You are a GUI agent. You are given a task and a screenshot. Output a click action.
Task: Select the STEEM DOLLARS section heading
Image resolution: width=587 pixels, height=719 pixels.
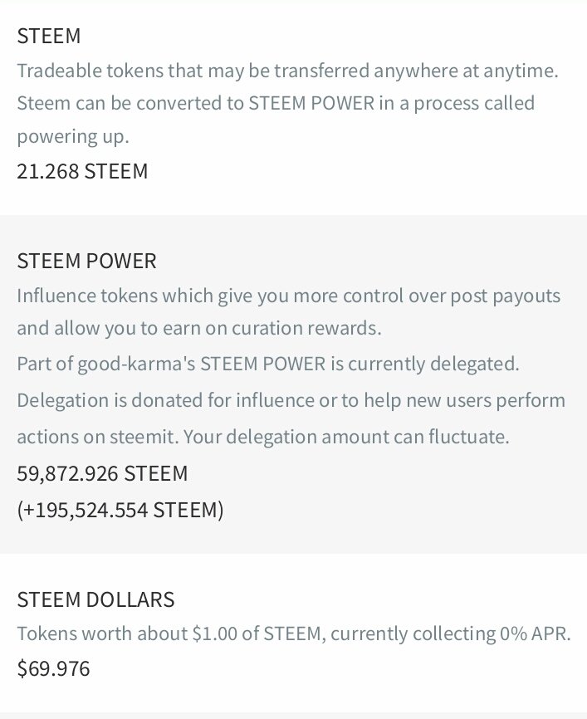95,599
